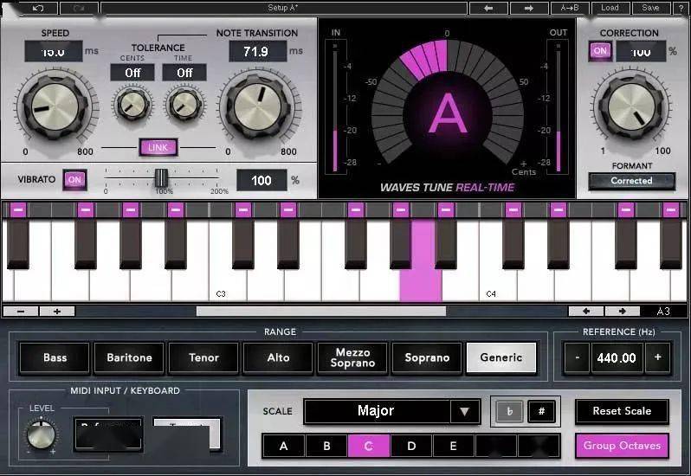The image size is (691, 476).
Task: Click the Speed knob
Action: click(x=55, y=106)
